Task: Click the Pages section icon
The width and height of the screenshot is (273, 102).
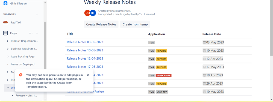Action: tap(5, 33)
